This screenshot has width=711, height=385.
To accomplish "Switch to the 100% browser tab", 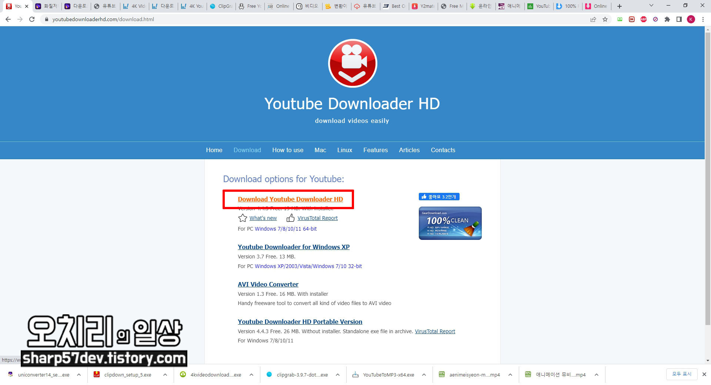I will 568,6.
